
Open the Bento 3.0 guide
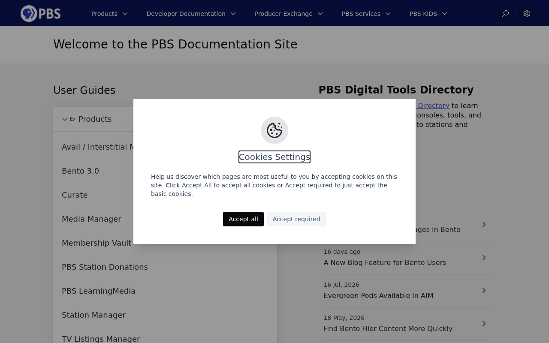80,171
